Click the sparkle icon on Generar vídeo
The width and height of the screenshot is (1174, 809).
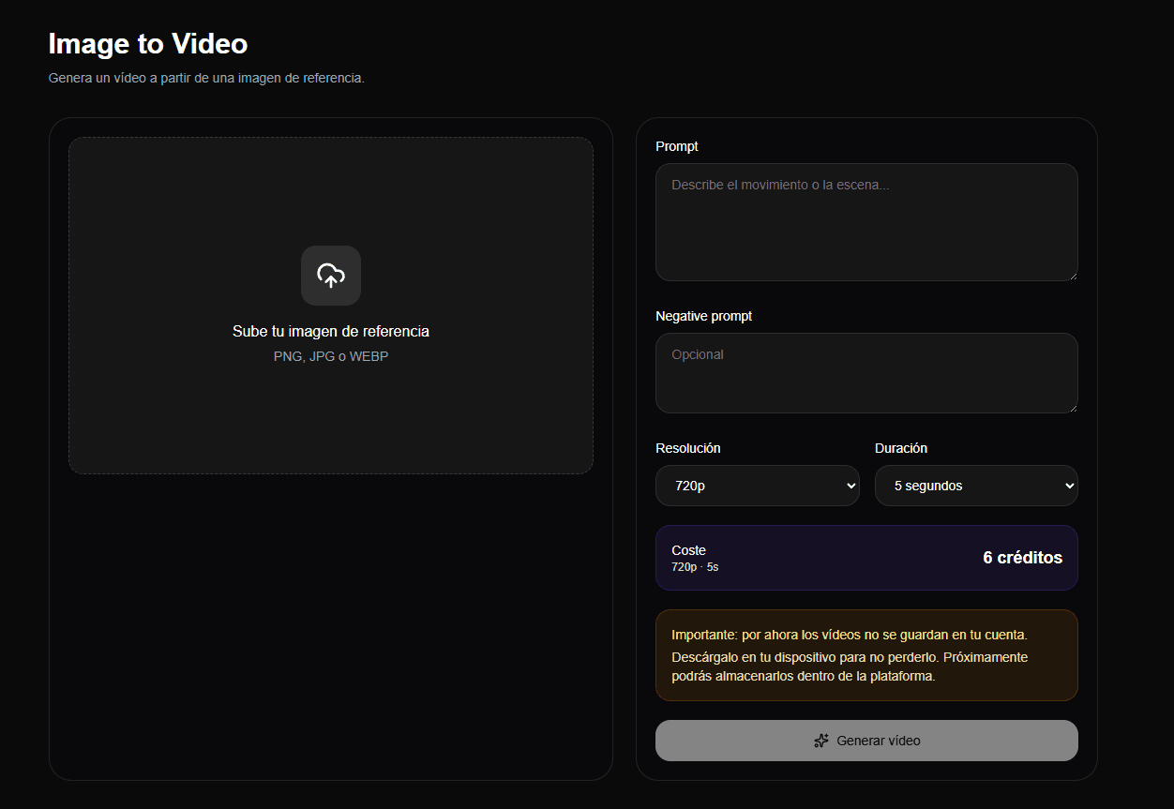(821, 741)
